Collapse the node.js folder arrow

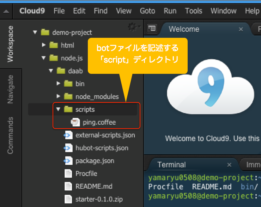pos(44,58)
